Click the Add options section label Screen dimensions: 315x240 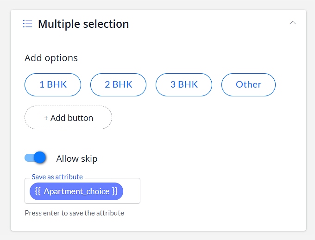coord(51,58)
